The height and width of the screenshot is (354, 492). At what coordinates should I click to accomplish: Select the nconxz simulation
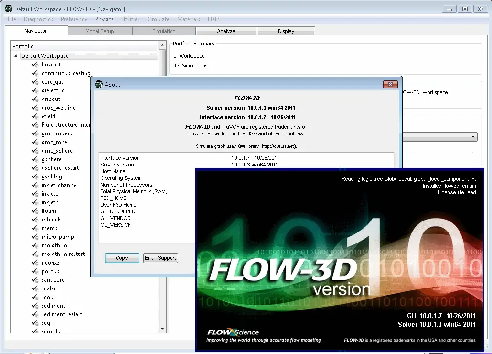click(x=51, y=263)
